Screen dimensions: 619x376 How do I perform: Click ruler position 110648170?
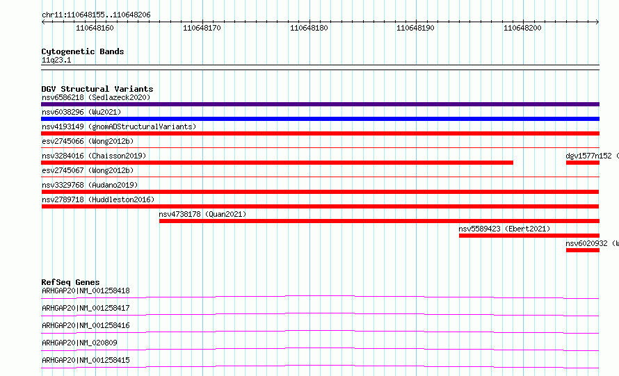(202, 28)
